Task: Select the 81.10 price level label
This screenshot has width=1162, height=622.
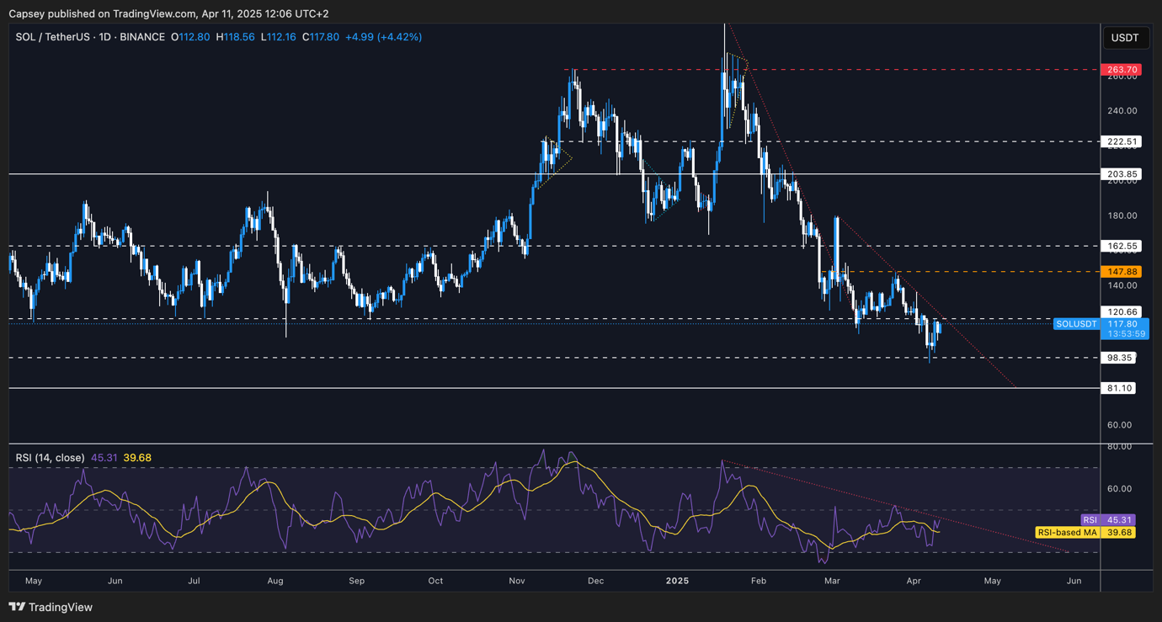Action: [x=1120, y=388]
